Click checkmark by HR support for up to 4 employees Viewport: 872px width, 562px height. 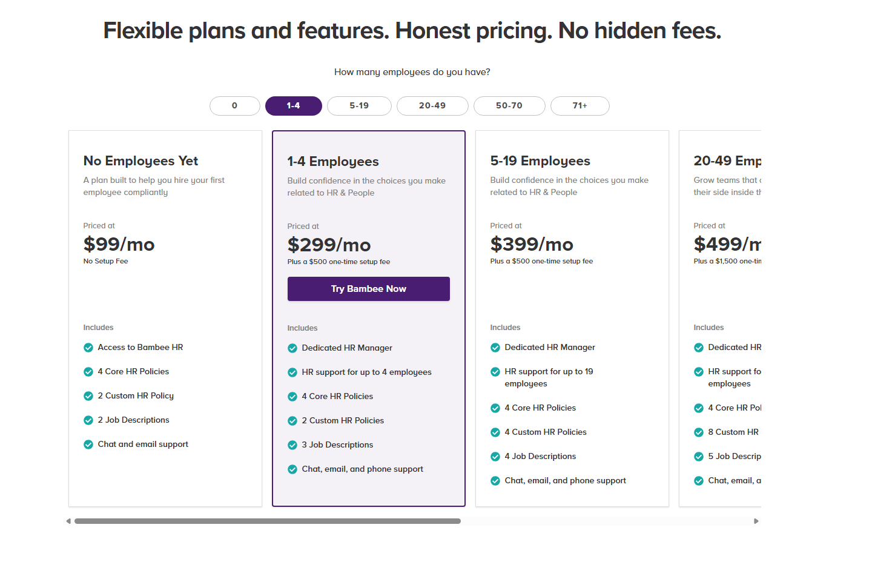[292, 372]
